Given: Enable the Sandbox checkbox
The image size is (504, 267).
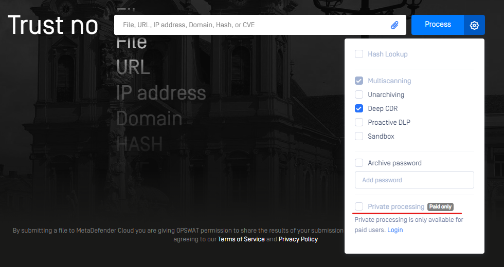Looking at the screenshot, I should tap(359, 136).
